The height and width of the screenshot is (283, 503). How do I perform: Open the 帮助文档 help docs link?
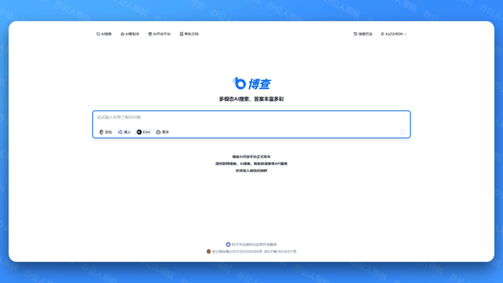(189, 34)
